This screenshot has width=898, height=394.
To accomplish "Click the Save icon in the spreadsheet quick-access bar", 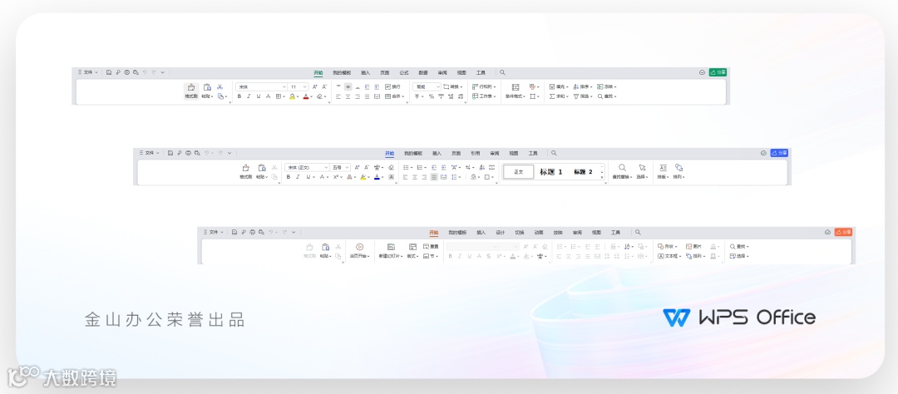I will pyautogui.click(x=109, y=72).
